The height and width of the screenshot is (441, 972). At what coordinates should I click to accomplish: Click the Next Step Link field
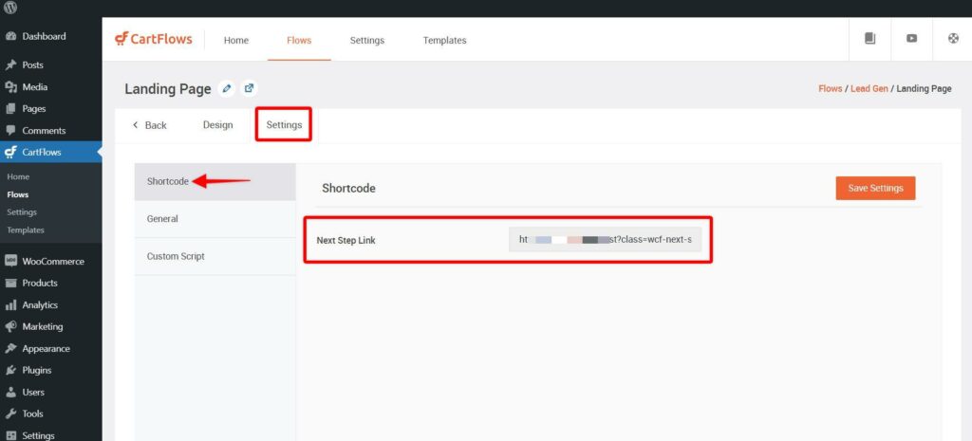605,240
